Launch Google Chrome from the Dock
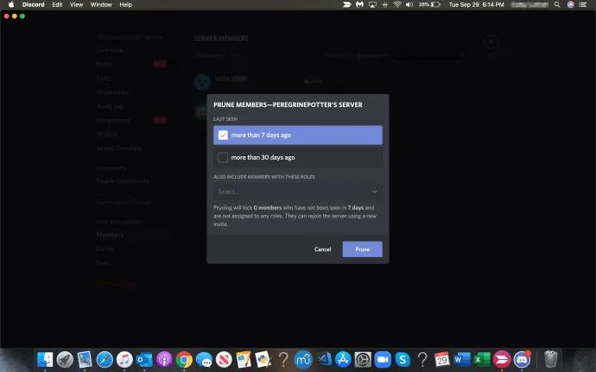596x372 pixels. (x=184, y=359)
